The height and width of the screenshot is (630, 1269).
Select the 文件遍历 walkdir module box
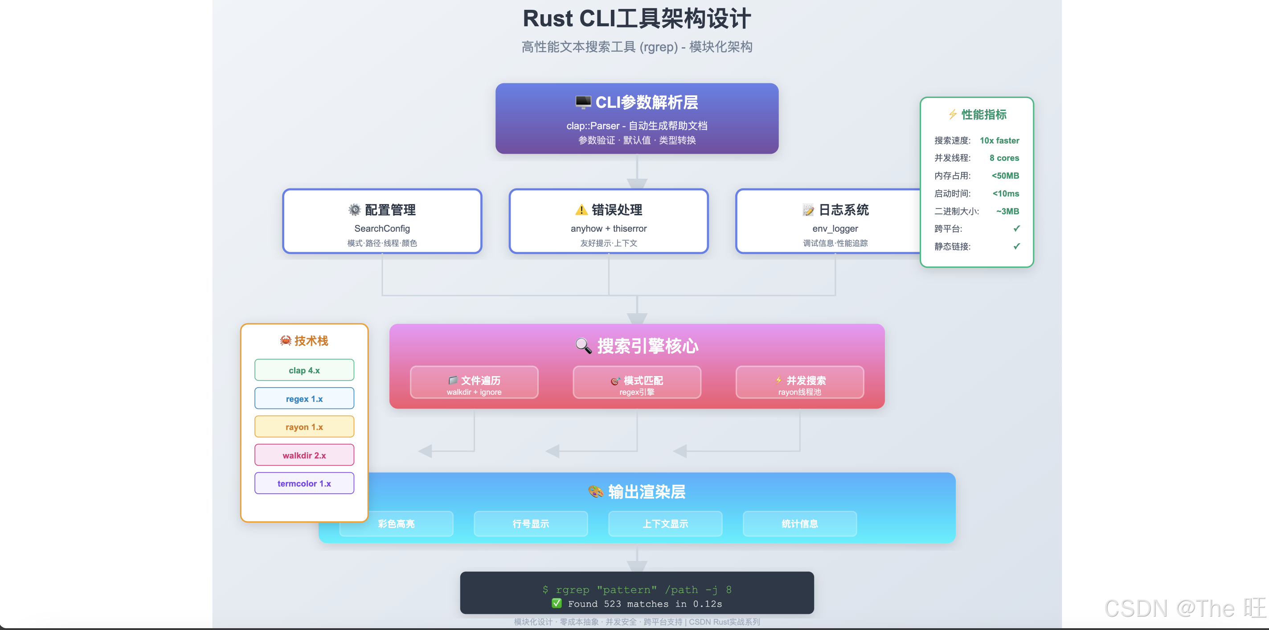(474, 383)
